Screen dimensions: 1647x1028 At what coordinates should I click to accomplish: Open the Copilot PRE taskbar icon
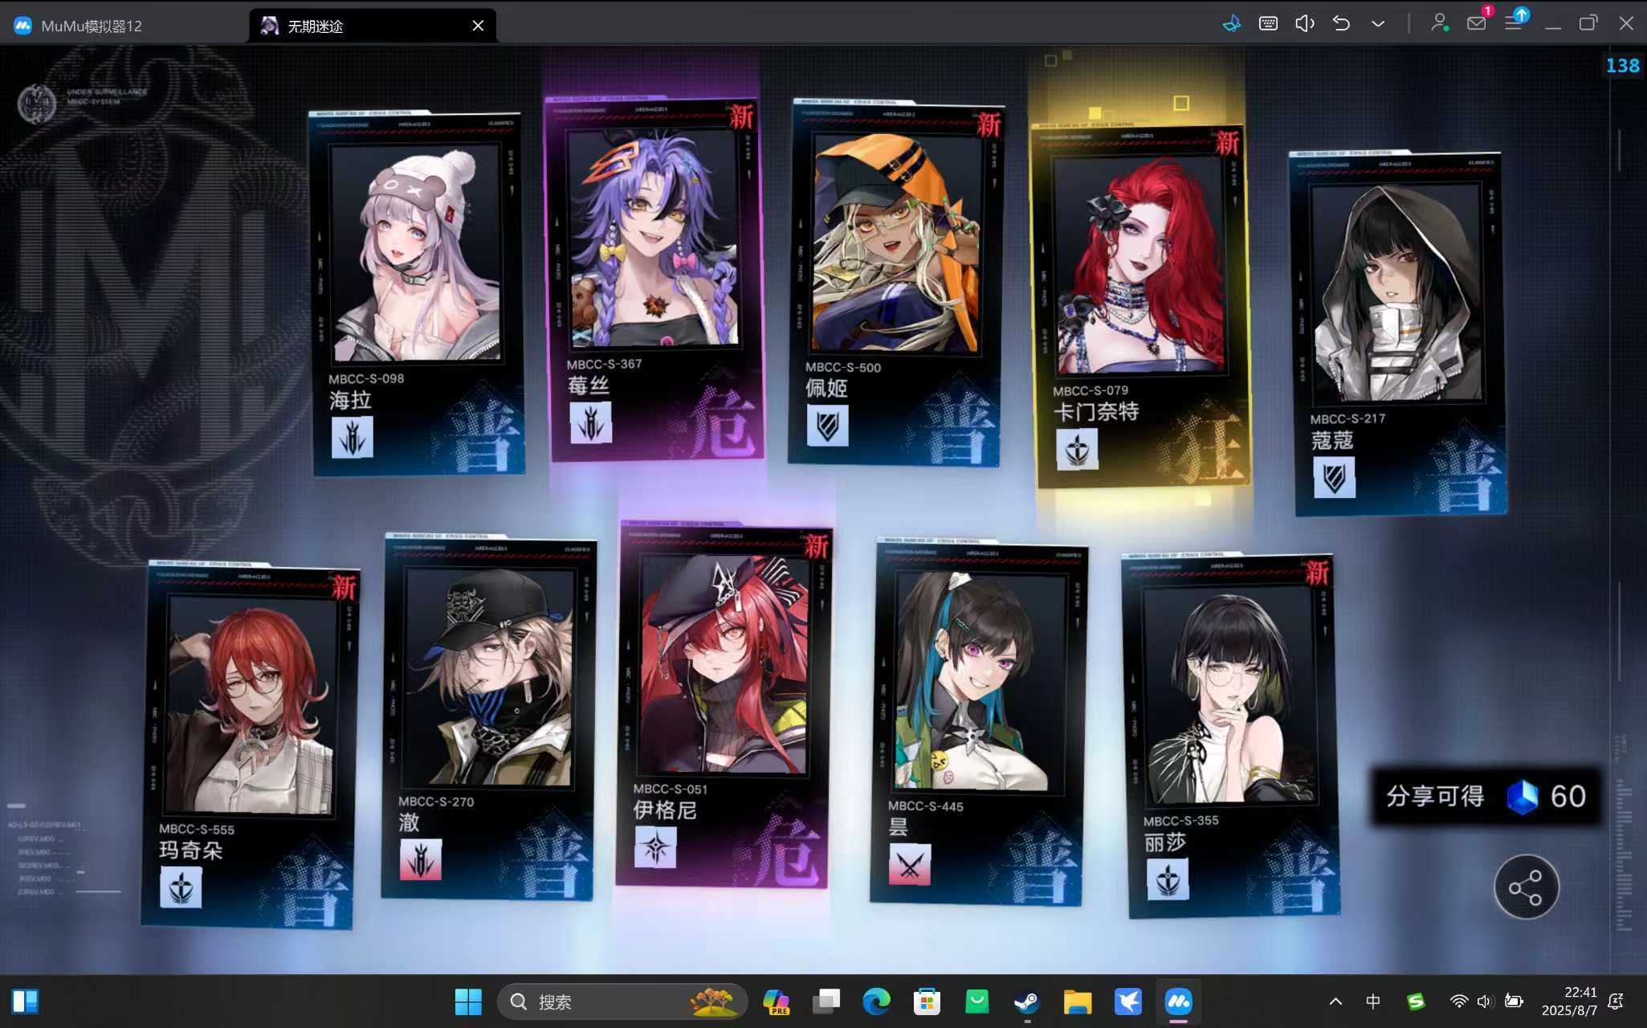click(776, 1001)
